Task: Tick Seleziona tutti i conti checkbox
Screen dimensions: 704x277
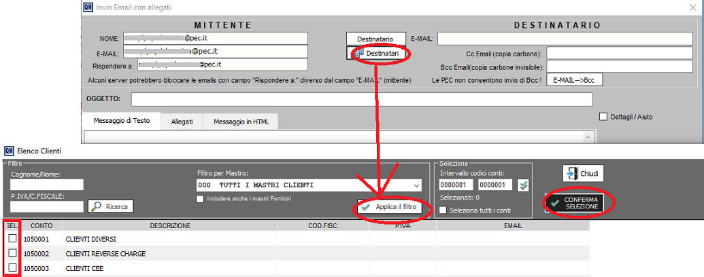Action: tap(444, 210)
